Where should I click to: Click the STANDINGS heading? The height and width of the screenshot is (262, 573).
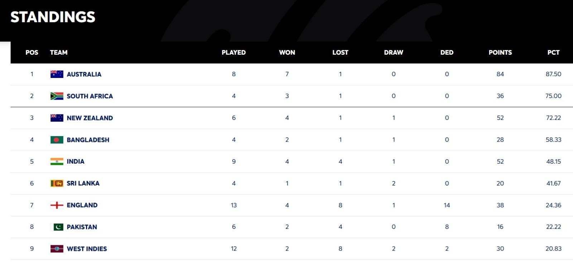coord(53,17)
